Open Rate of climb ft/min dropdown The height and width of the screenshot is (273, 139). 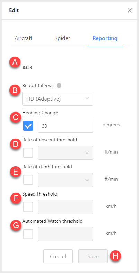click(66, 180)
